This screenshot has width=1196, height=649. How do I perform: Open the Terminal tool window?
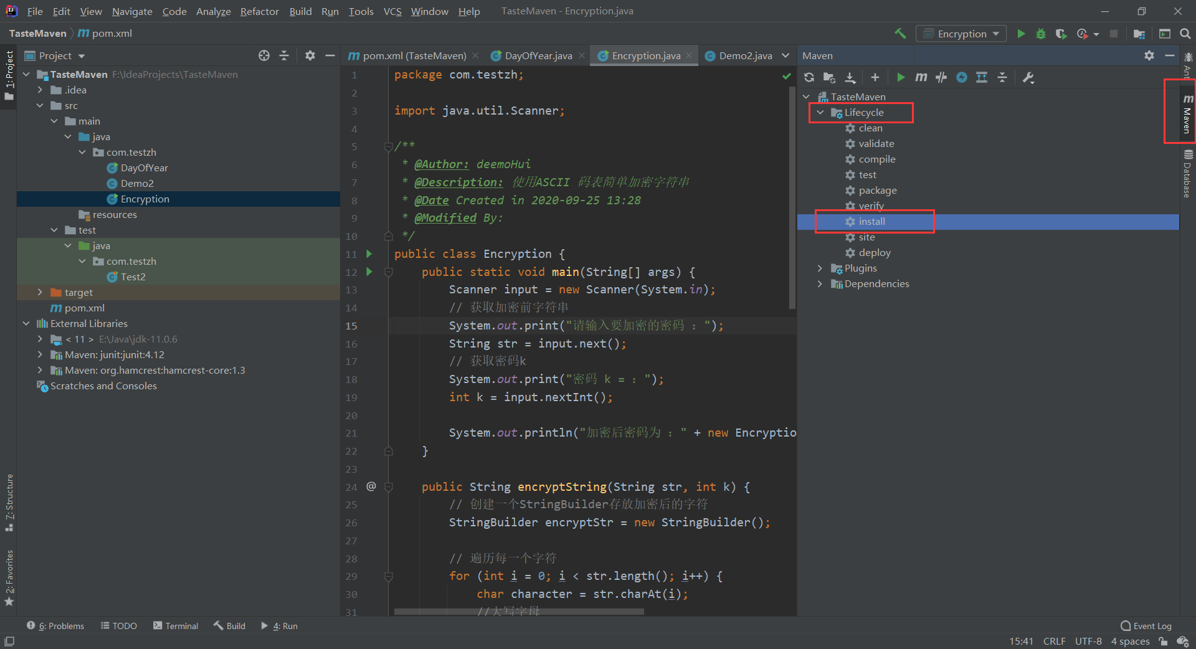[176, 626]
